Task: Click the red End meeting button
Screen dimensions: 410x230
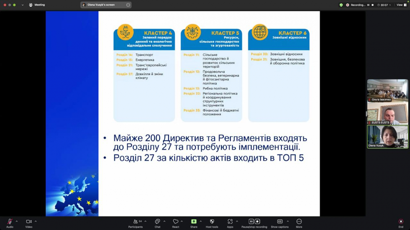Action: pyautogui.click(x=401, y=222)
